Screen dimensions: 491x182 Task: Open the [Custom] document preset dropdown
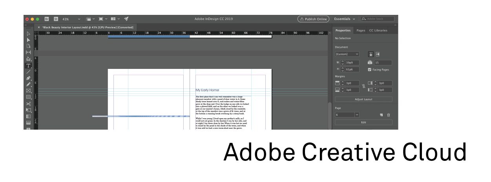coord(347,54)
